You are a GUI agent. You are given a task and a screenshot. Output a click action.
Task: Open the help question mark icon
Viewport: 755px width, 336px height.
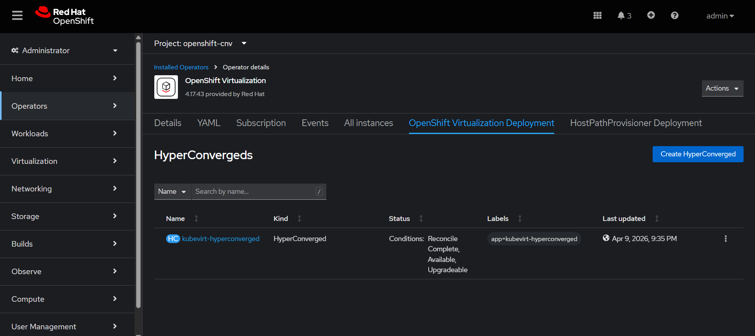click(674, 16)
